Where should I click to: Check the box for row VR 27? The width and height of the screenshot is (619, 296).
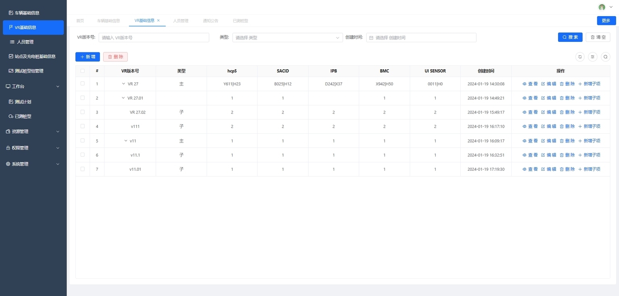coord(83,83)
